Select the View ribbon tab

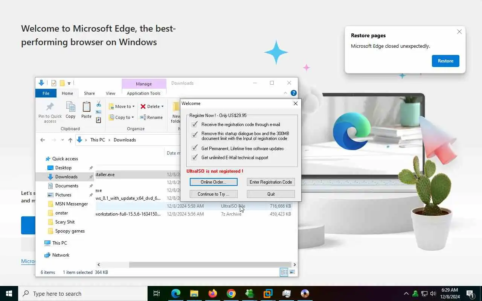tap(110, 93)
